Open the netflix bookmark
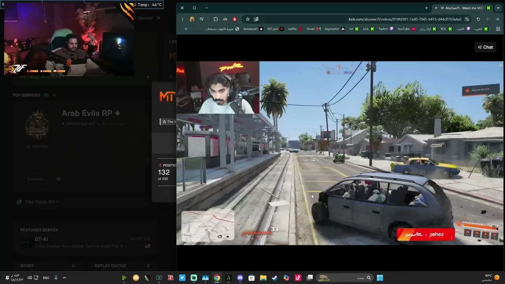Viewport: 505px width, 284px height. (295, 29)
